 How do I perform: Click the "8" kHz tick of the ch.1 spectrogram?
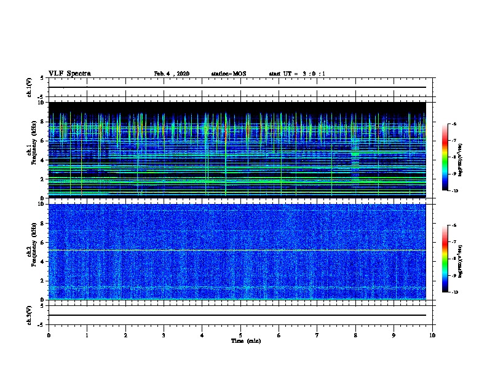pos(42,122)
